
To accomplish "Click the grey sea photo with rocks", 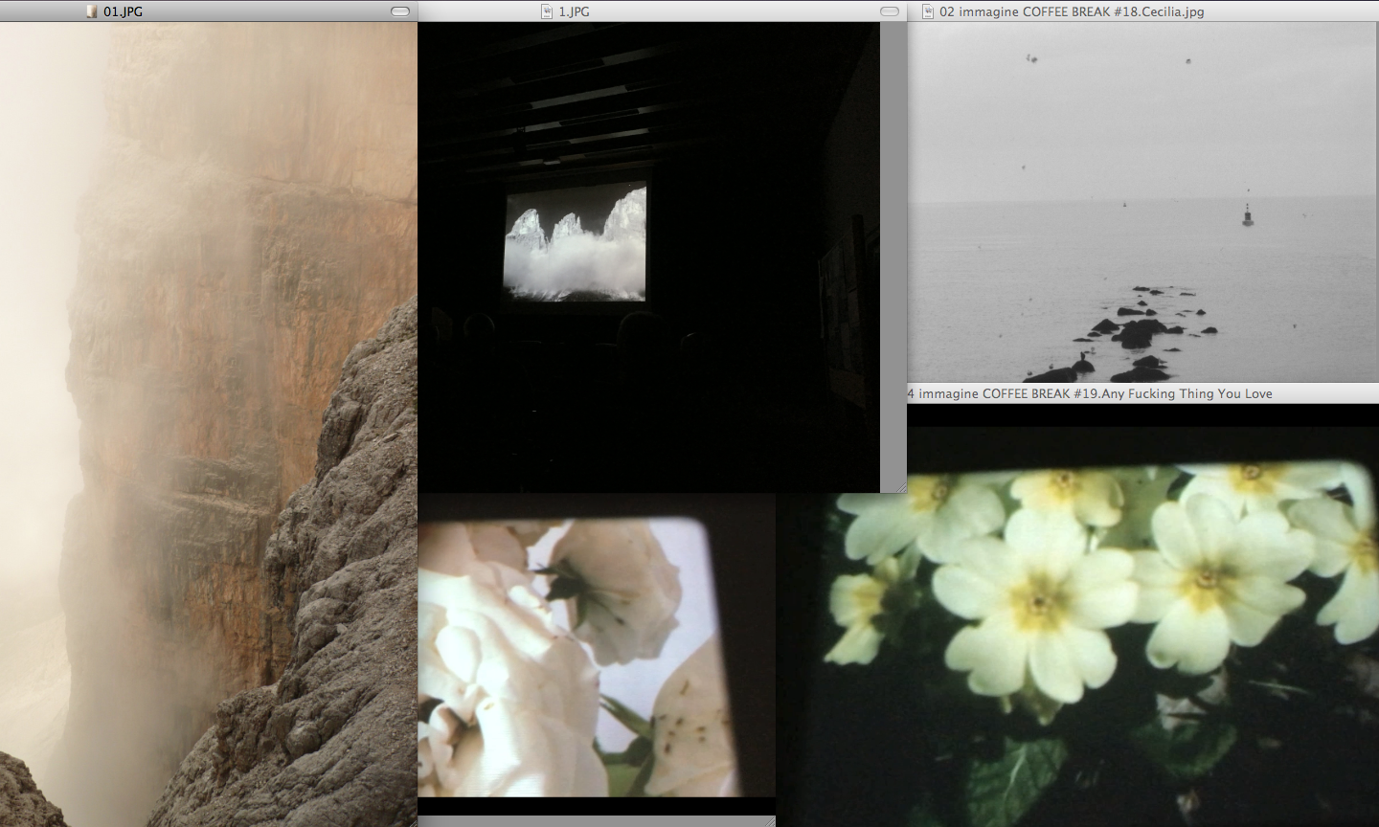I will click(x=1142, y=202).
